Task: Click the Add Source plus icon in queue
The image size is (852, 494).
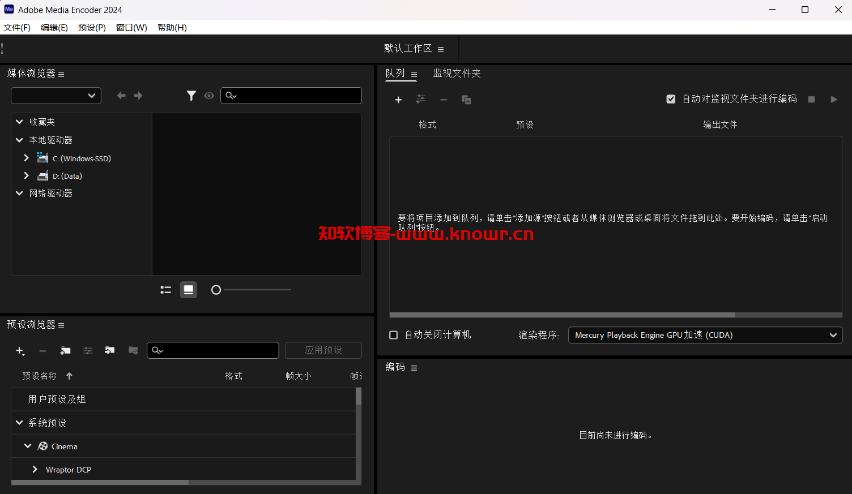Action: tap(398, 100)
